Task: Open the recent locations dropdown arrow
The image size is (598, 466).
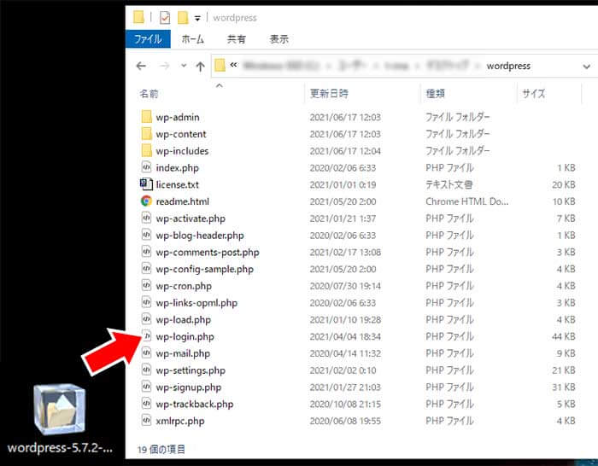Action: (x=182, y=67)
